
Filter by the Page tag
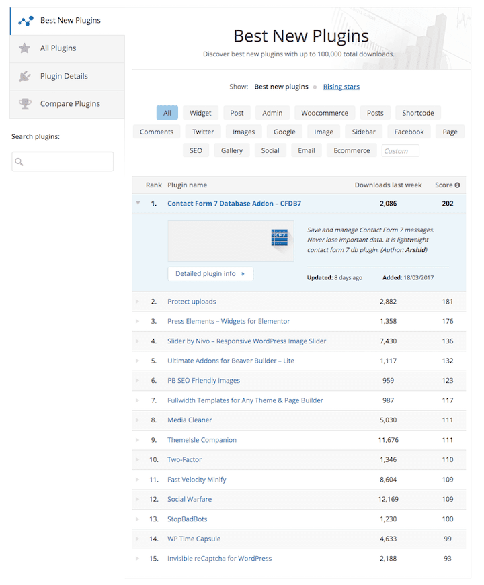point(450,132)
